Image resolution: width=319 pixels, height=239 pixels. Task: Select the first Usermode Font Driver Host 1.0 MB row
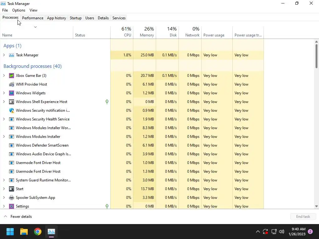(x=132, y=163)
